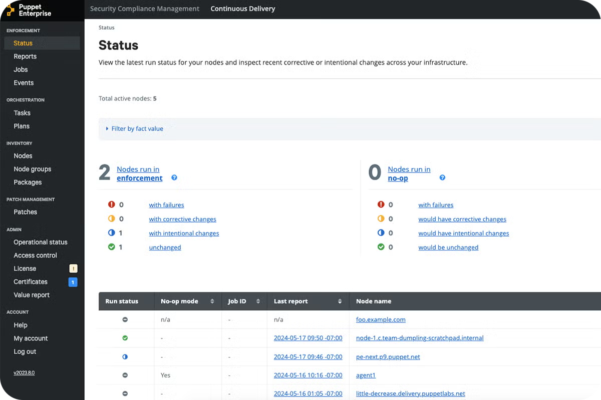Image resolution: width=601 pixels, height=400 pixels.
Task: Click the 'with intentional changes' link
Action: pos(184,233)
